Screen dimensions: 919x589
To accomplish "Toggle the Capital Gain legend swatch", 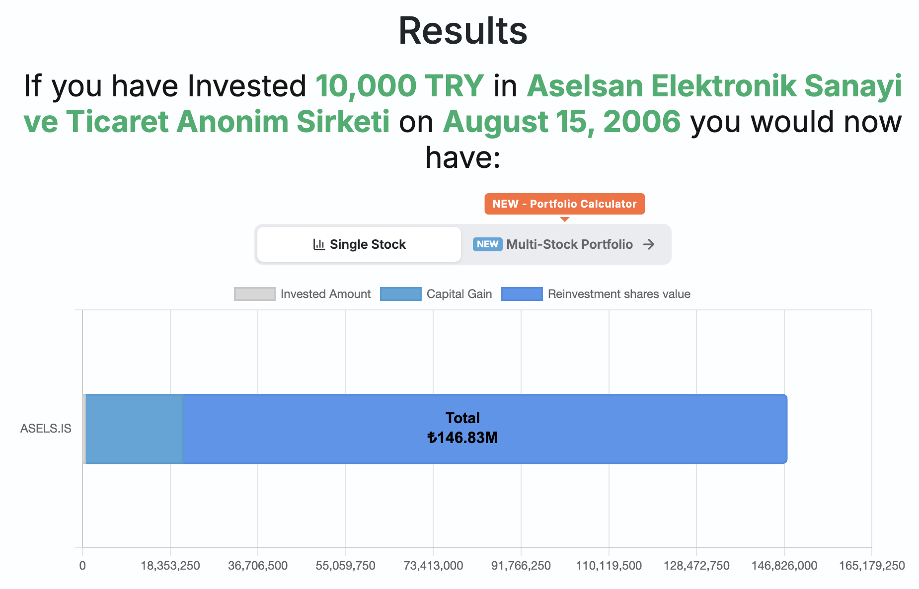I will click(400, 294).
